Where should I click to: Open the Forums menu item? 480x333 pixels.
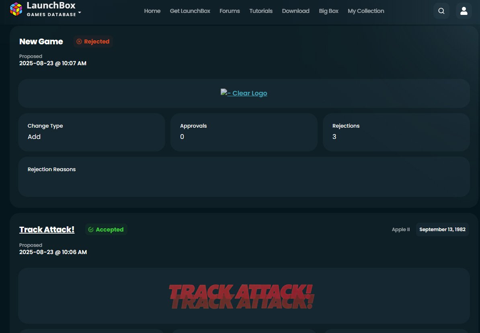(230, 11)
